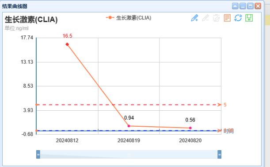
Task: Click the 结果曲线图 window title
Action: coord(15,6)
